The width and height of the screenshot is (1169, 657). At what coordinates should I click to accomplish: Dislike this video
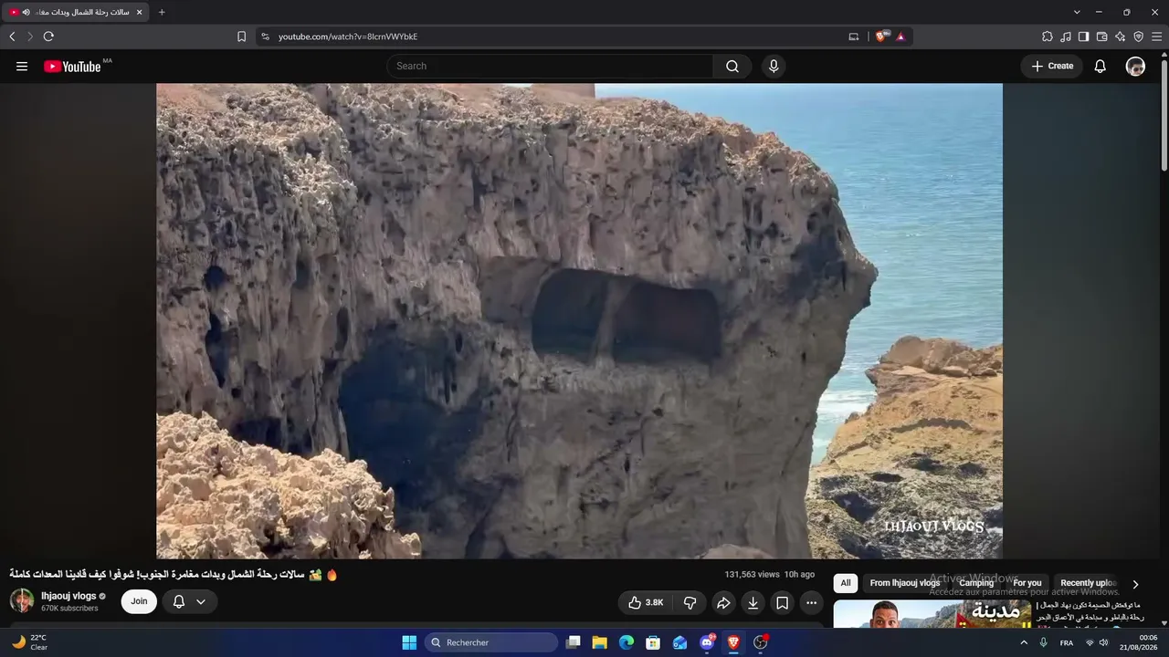[690, 602]
